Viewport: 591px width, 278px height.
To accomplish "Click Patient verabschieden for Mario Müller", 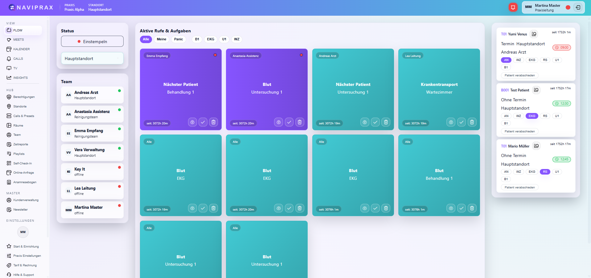I will coord(519,187).
